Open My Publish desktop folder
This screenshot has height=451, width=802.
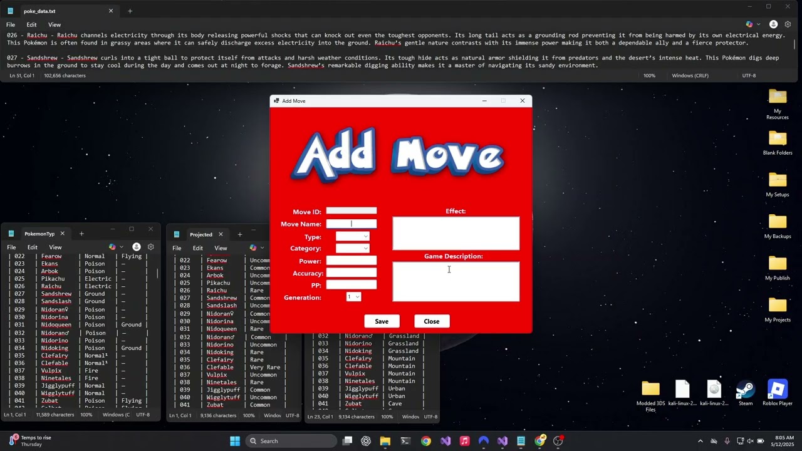tap(777, 268)
